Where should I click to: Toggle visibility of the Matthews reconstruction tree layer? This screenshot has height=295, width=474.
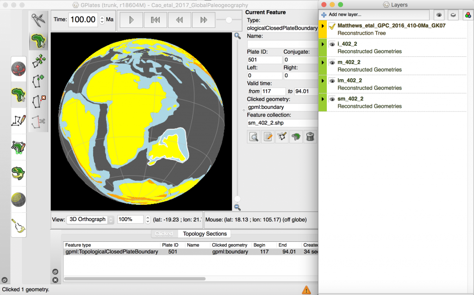coord(332,26)
